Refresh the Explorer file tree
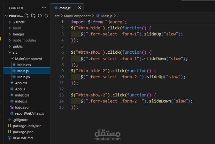This screenshot has height=144, width=215. [40, 16]
